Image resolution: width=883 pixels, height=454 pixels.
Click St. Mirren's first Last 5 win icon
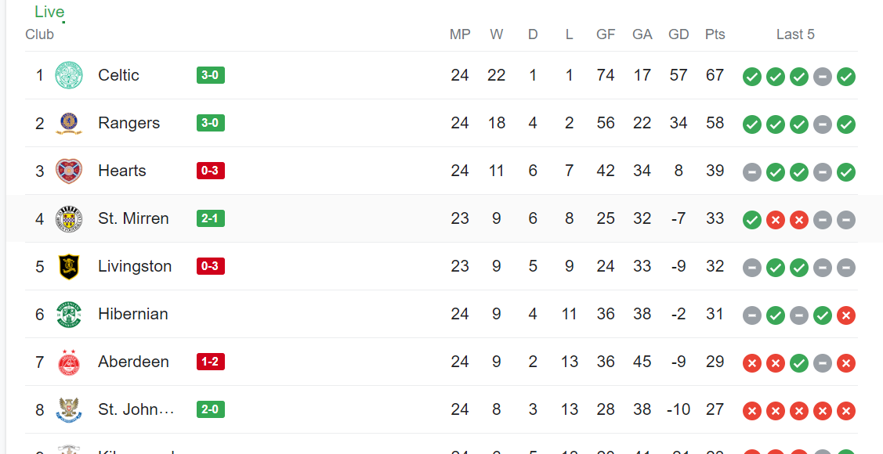[x=752, y=220]
